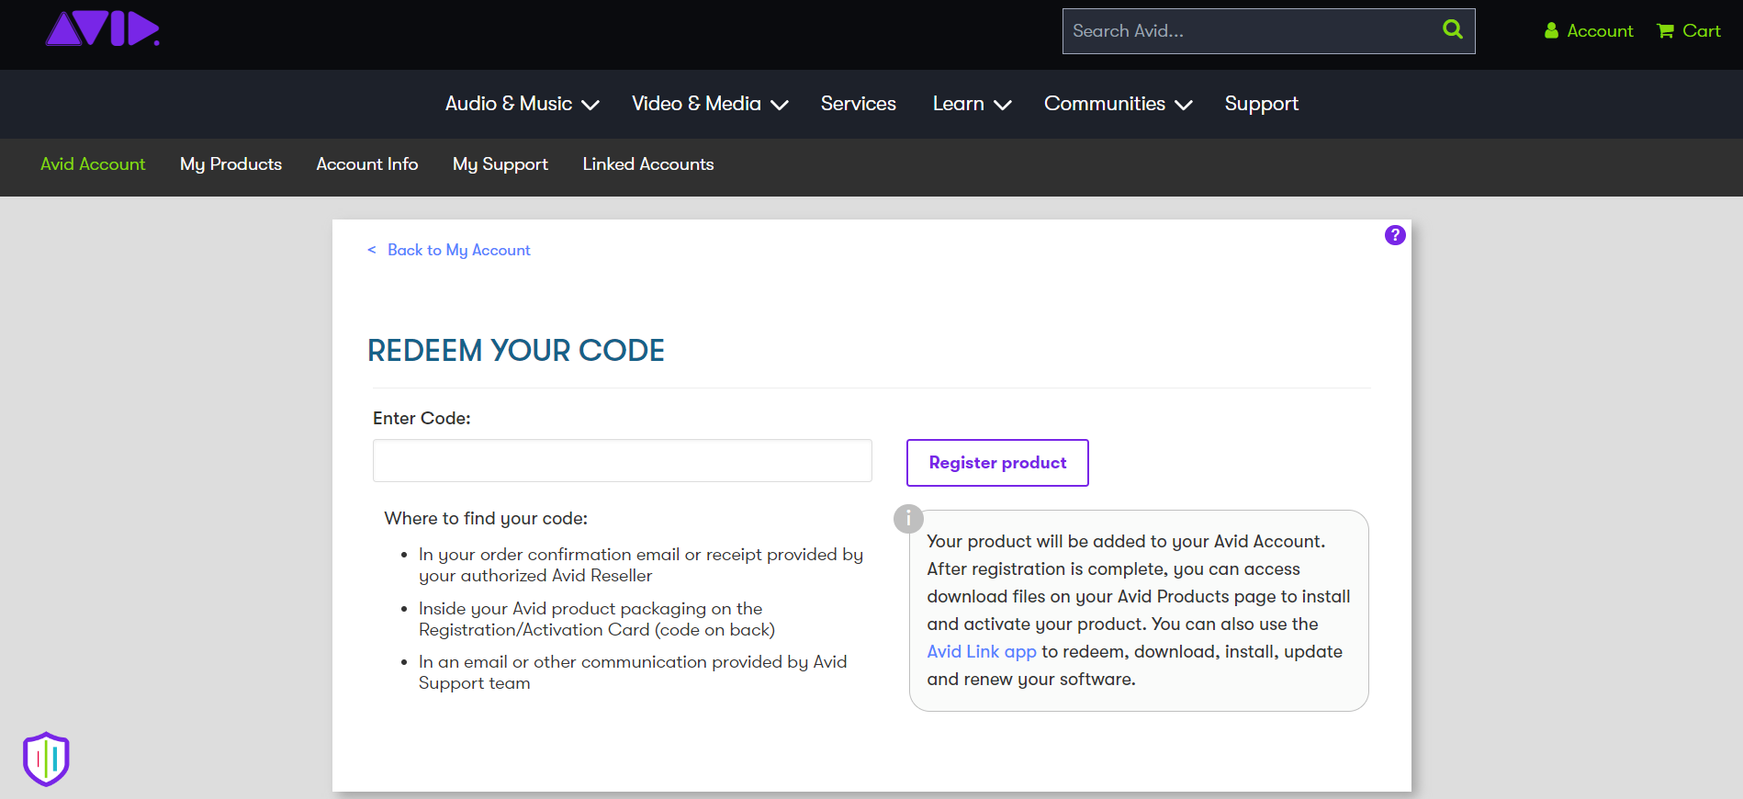1743x799 pixels.
Task: Focus the Enter Code input field
Action: click(623, 460)
